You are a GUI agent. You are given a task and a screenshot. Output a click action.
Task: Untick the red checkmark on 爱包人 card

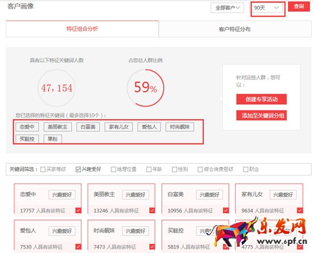click(x=79, y=247)
